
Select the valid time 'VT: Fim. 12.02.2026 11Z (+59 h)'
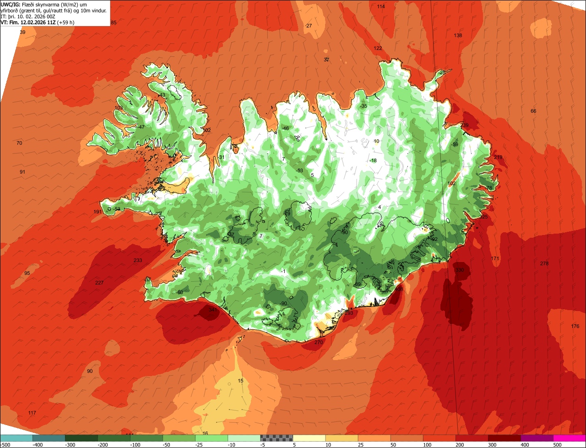tap(38, 22)
